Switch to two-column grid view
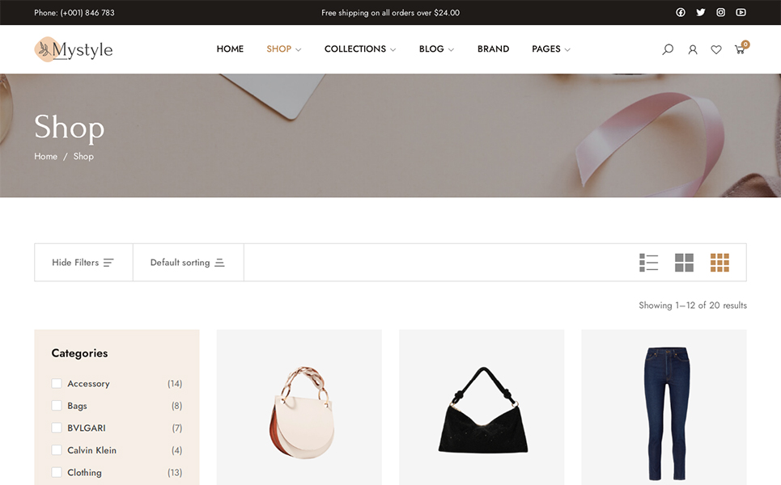Screen dimensions: 781x485 coord(684,263)
